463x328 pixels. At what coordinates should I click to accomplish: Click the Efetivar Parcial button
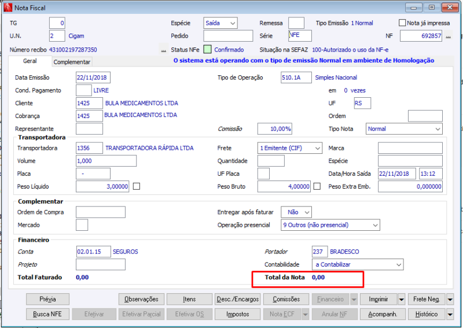click(x=141, y=315)
